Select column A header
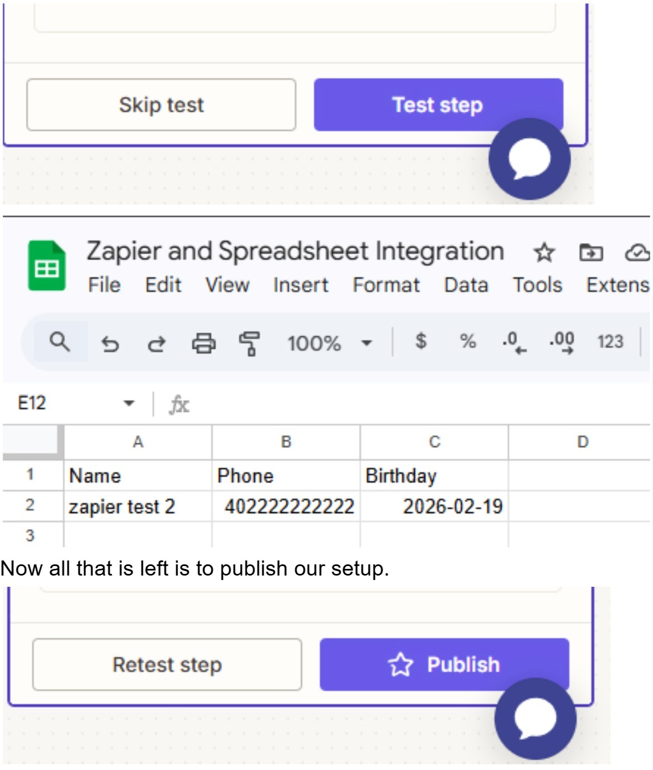 pos(138,442)
